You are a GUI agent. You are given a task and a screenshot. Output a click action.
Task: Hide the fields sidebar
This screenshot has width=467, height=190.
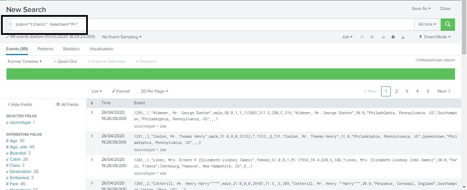tap(20, 105)
